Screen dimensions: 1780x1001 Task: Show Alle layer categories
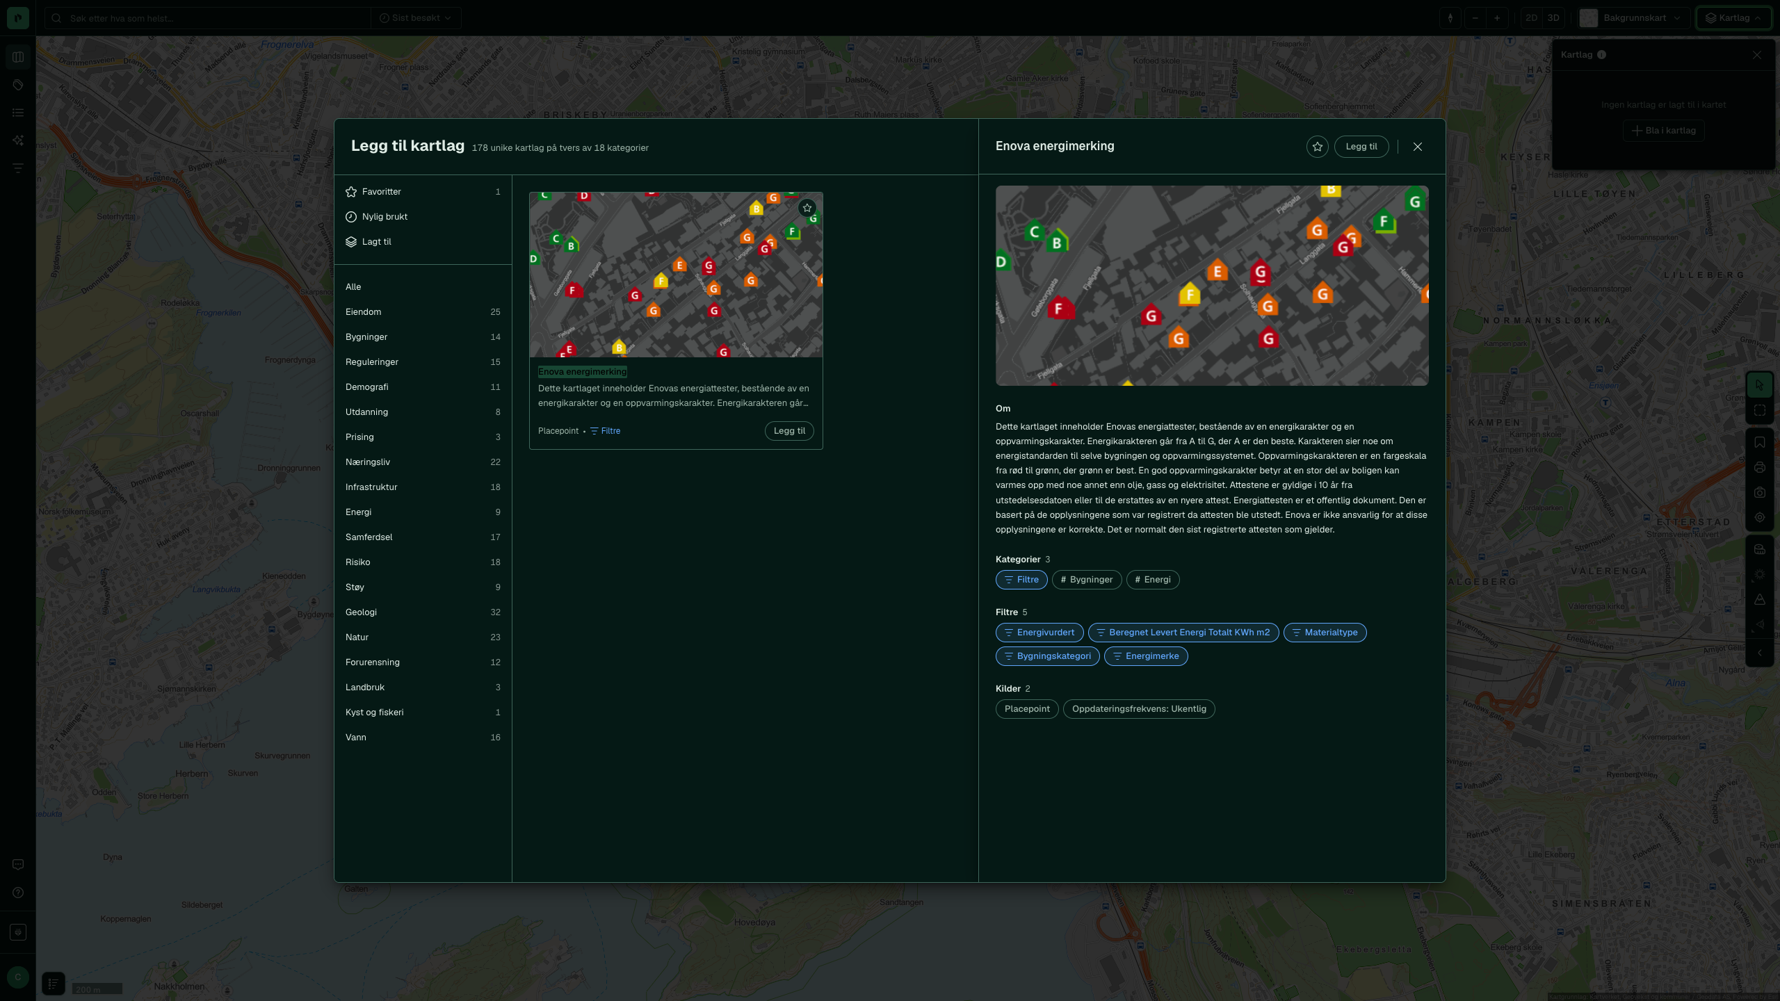point(423,287)
